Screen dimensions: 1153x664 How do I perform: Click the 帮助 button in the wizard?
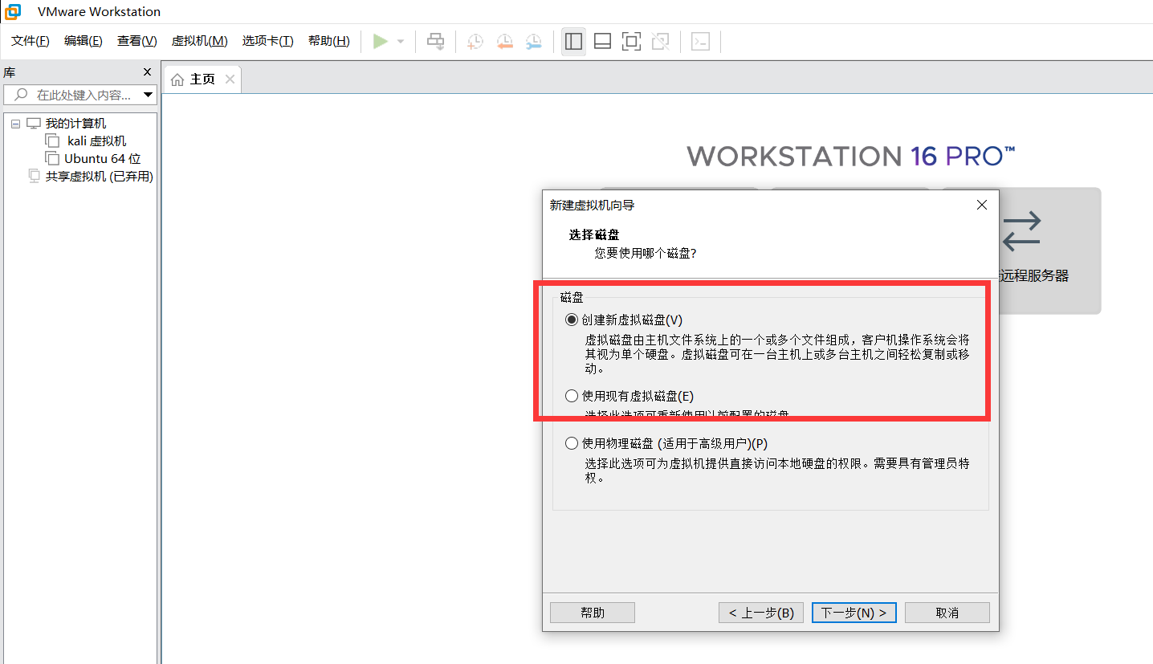pos(593,613)
